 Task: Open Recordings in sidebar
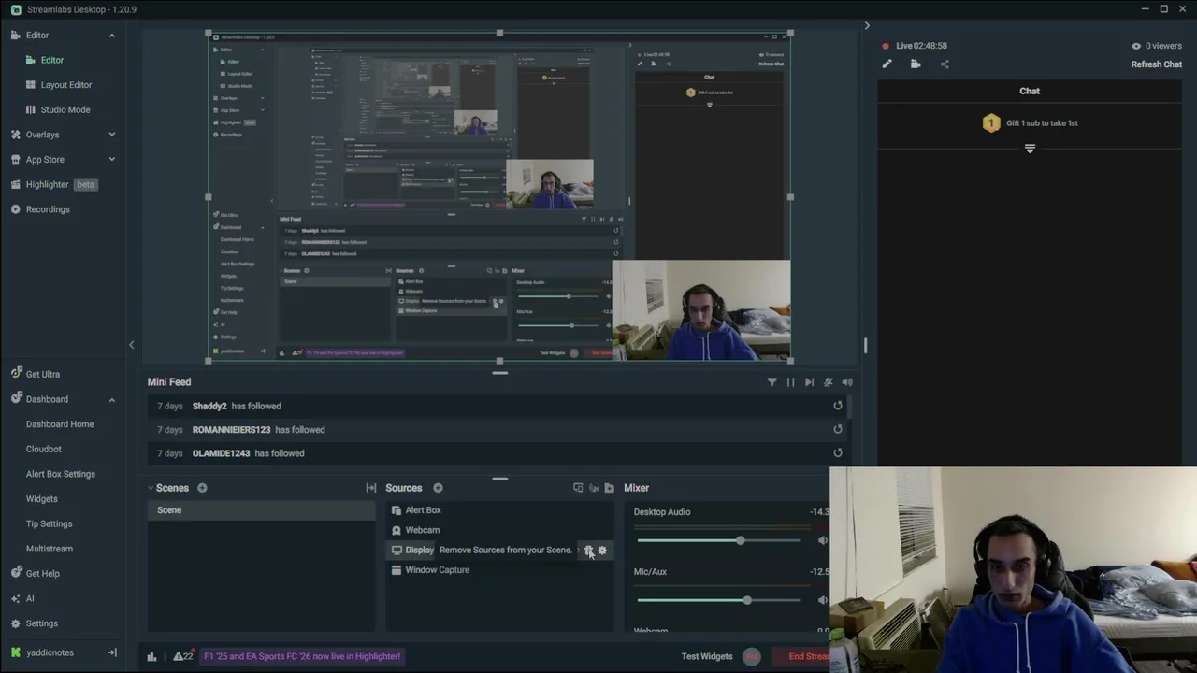click(48, 209)
